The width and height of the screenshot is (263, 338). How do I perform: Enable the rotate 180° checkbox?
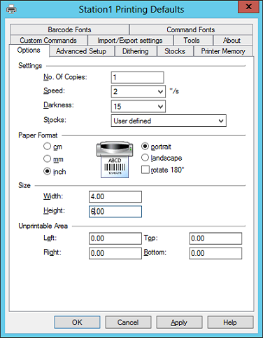click(x=145, y=170)
